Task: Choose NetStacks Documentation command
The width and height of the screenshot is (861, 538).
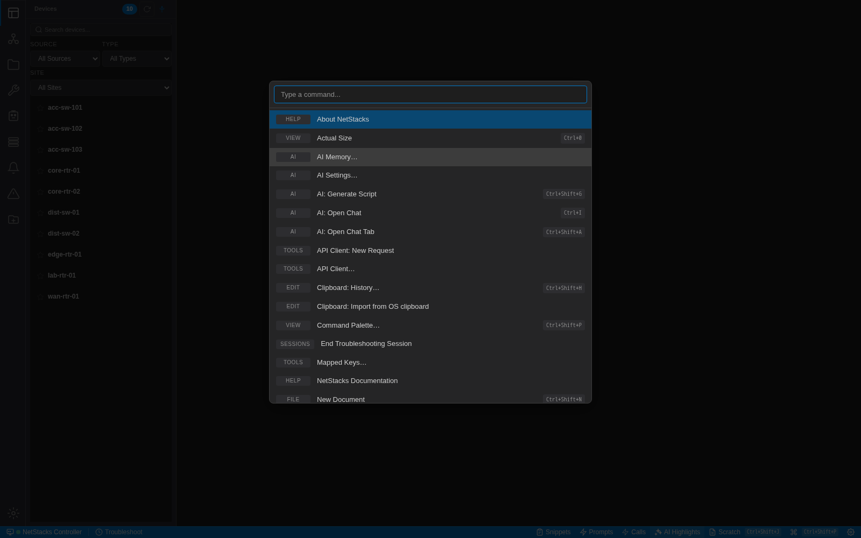Action: click(x=430, y=381)
